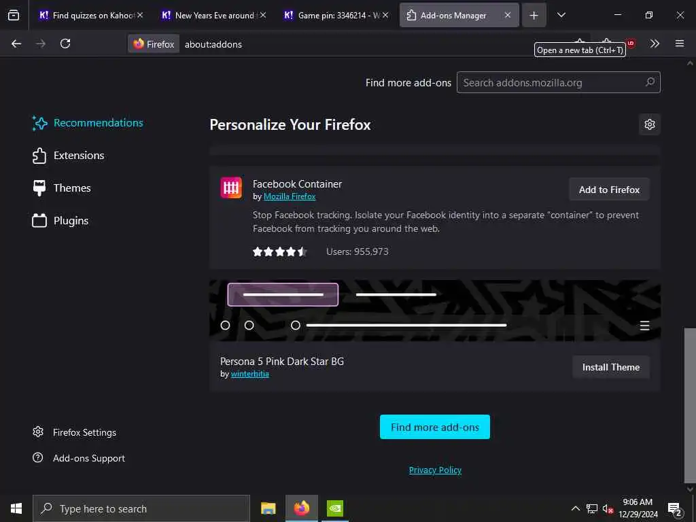Open the uBlock Origin extension icon
696x522 pixels.
[631, 43]
